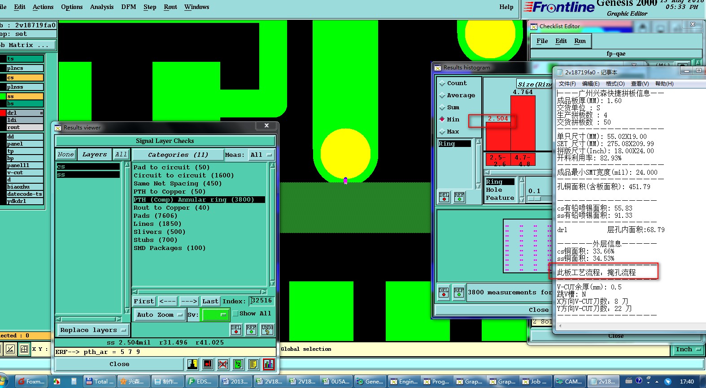The width and height of the screenshot is (706, 388).
Task: Click the Windows Start button
Action: coord(4,381)
